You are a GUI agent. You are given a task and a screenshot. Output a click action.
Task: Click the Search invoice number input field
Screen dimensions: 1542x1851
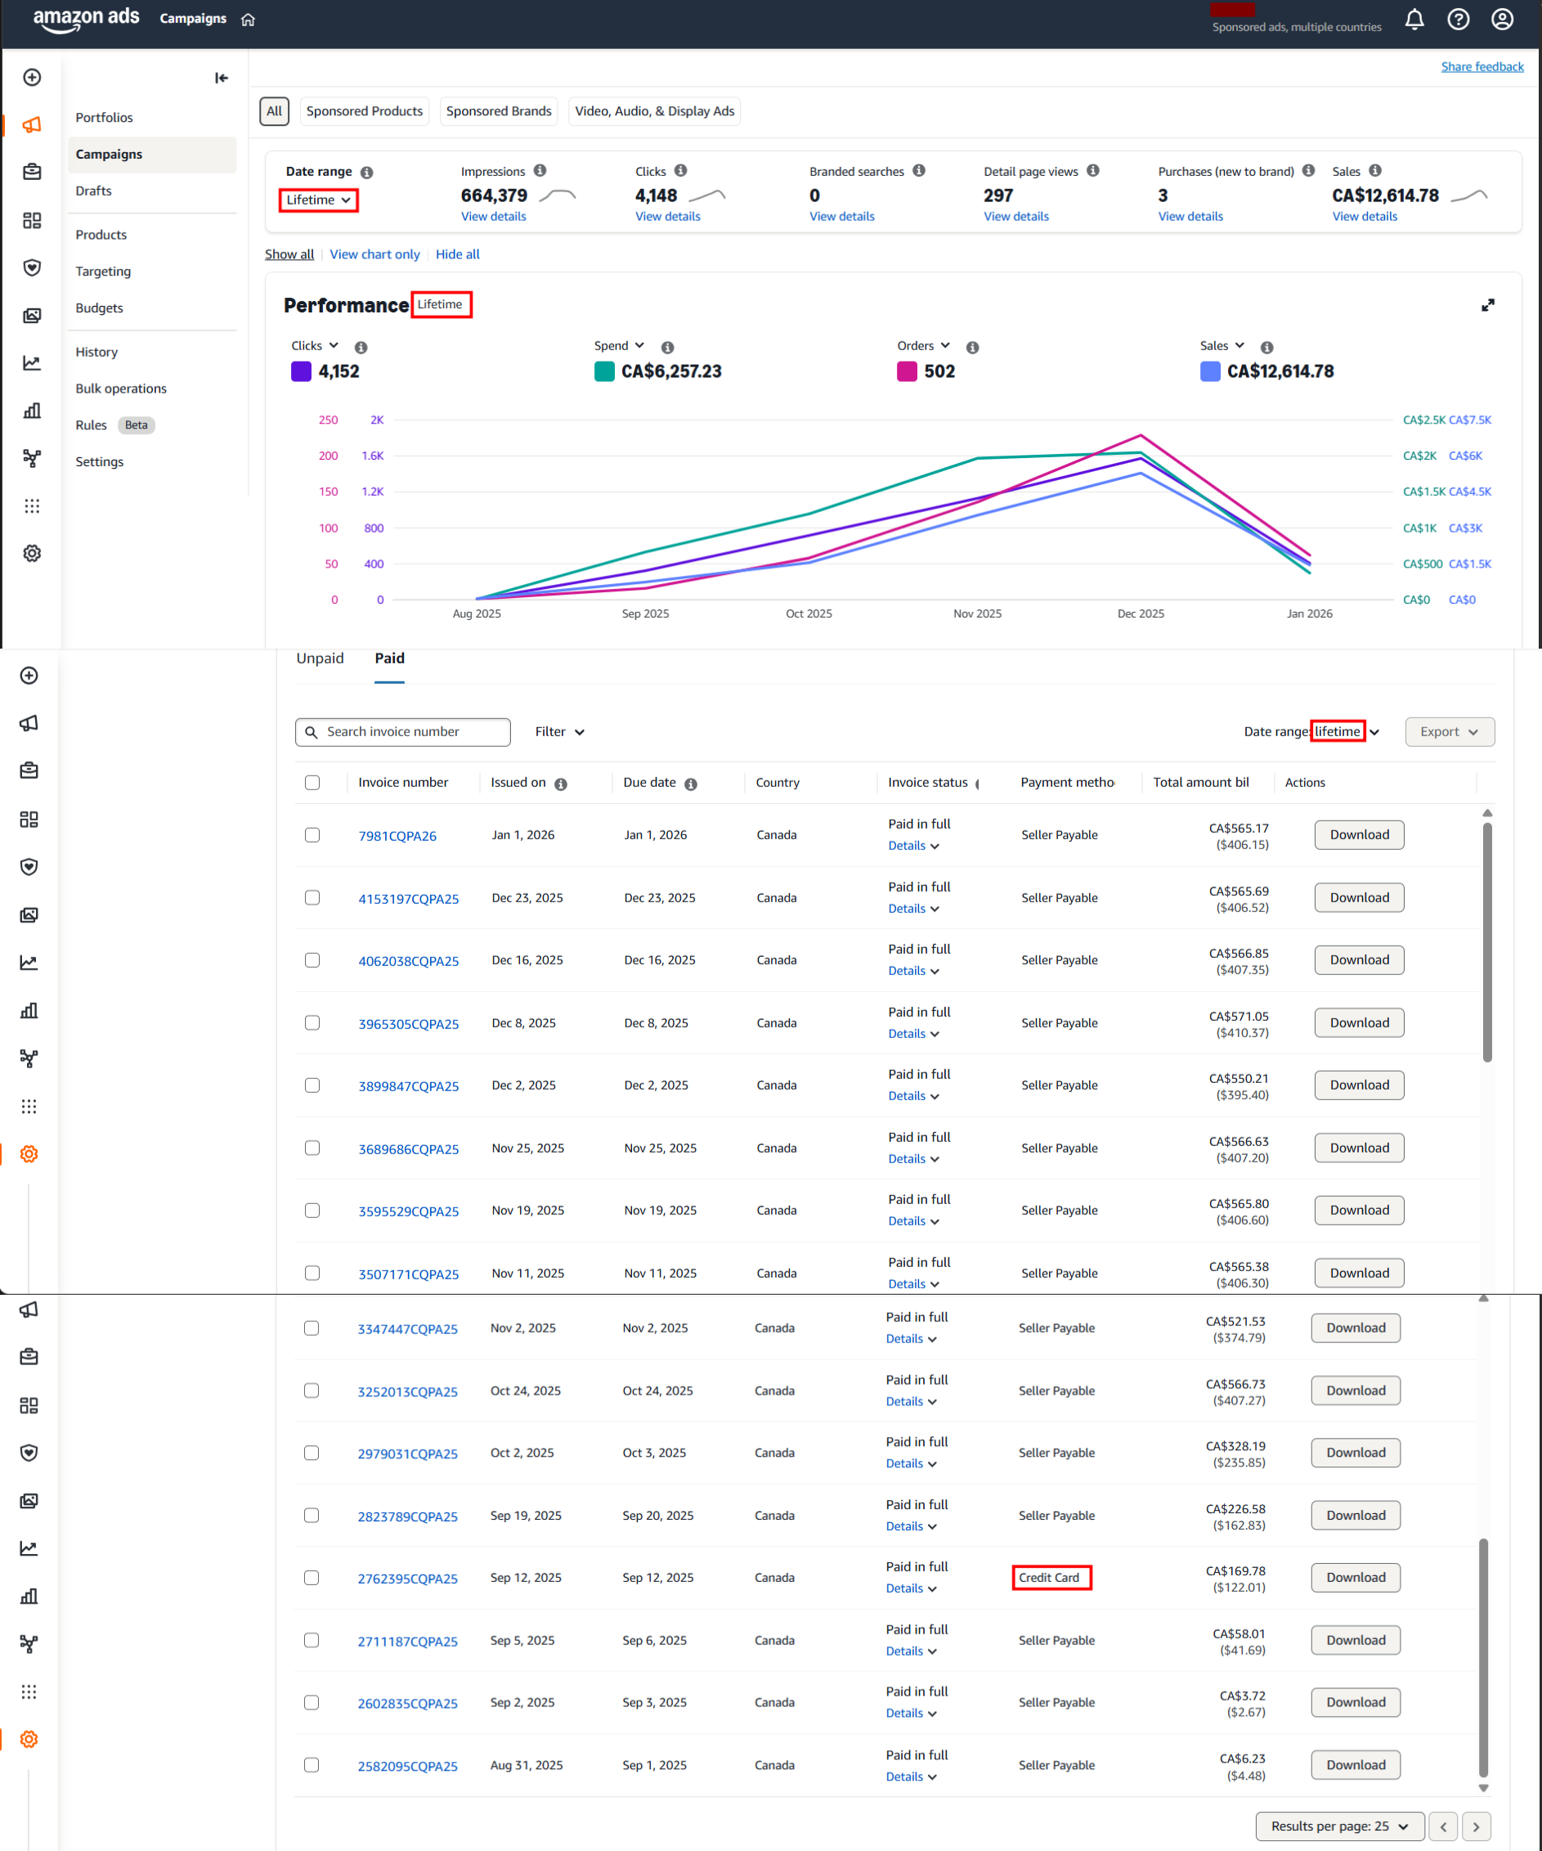coord(403,731)
